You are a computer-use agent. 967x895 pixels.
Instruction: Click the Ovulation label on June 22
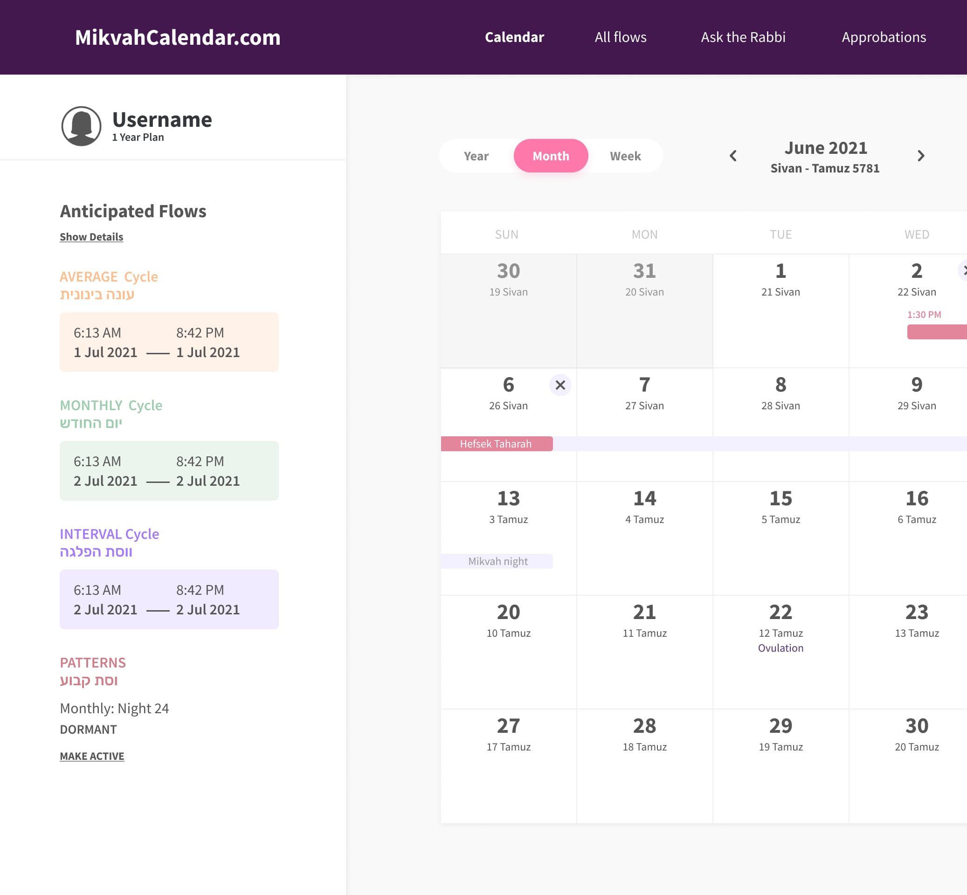click(780, 648)
